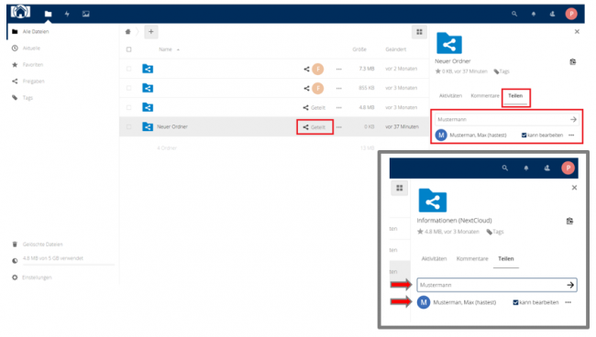Open contacts icon in main top bar
The height and width of the screenshot is (337, 596).
552,14
